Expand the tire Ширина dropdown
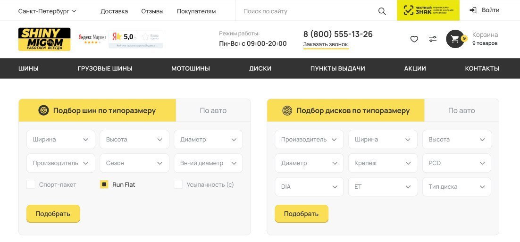 tap(61, 140)
